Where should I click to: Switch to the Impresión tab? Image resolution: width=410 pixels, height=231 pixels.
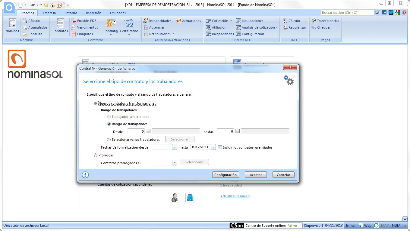[x=93, y=13]
